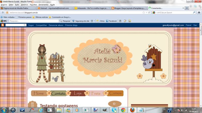Open Skype from the taskbar

pos(114,110)
